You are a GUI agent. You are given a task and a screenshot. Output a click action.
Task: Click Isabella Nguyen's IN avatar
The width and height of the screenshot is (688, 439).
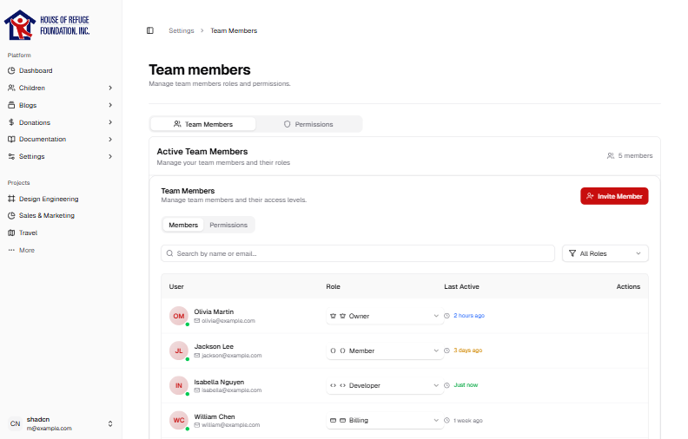pyautogui.click(x=179, y=385)
